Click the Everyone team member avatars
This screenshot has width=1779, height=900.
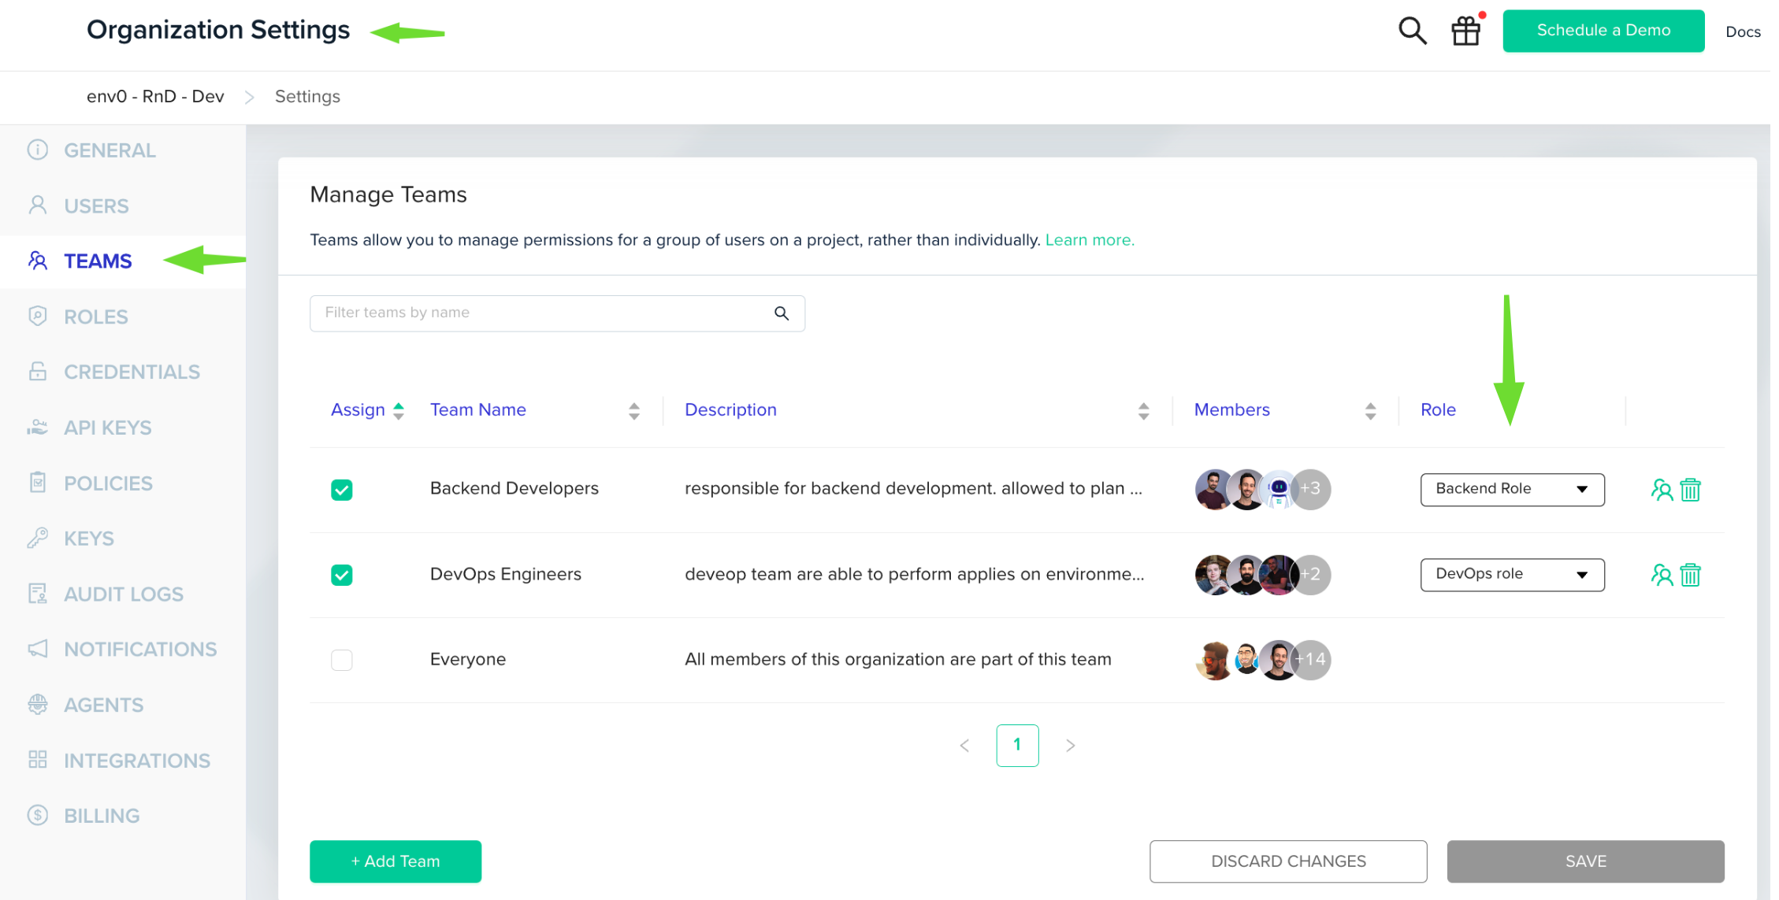click(1261, 660)
